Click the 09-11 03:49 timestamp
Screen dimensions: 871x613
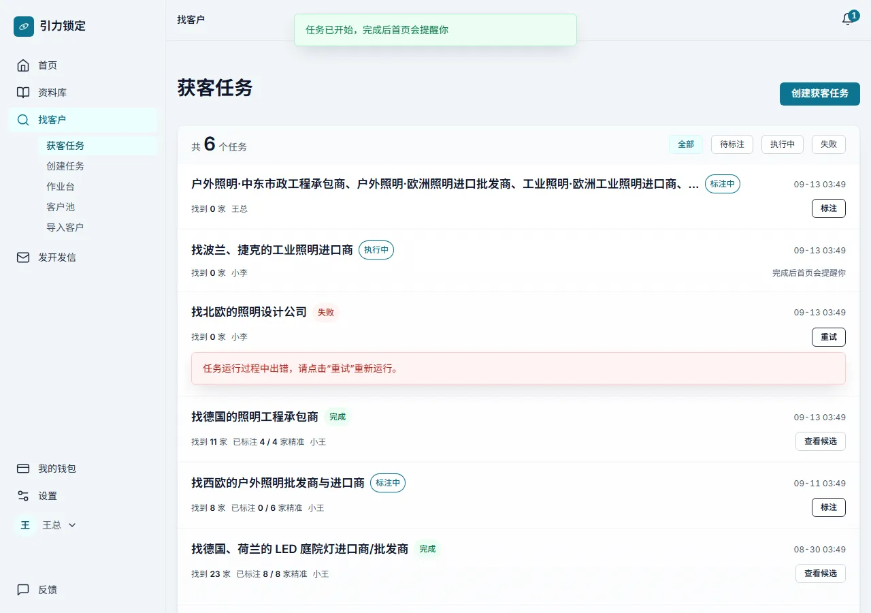pos(820,484)
